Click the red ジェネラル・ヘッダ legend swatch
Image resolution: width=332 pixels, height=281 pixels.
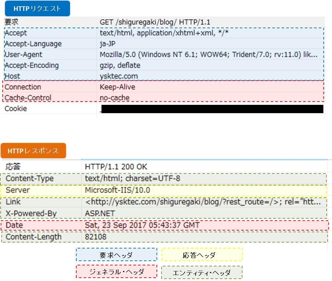pos(116,271)
